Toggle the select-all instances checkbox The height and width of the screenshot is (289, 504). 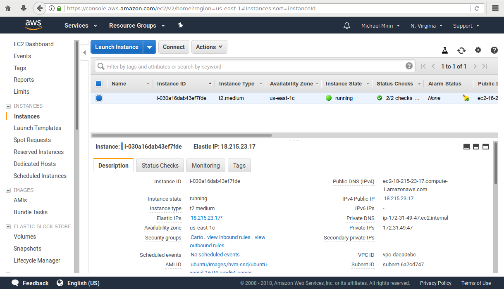click(99, 84)
